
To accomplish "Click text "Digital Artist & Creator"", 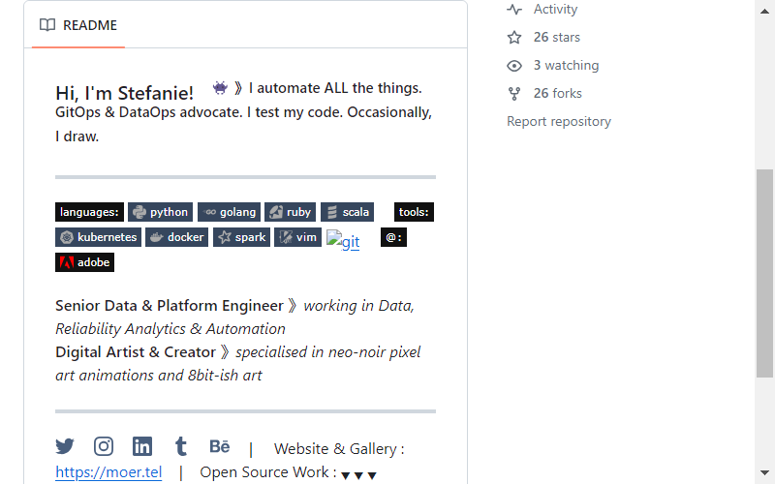I will pyautogui.click(x=136, y=352).
